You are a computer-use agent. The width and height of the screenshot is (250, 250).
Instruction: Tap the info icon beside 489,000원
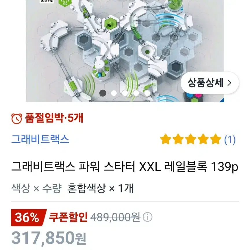click(x=147, y=217)
